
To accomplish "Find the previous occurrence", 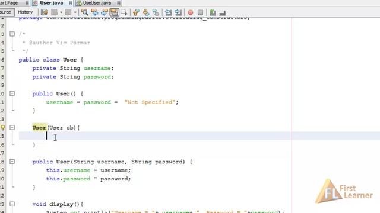I will (94, 12).
